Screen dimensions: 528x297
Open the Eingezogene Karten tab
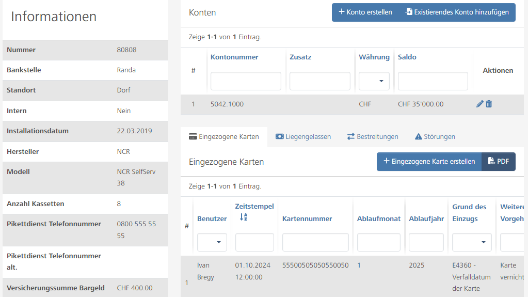click(x=224, y=137)
